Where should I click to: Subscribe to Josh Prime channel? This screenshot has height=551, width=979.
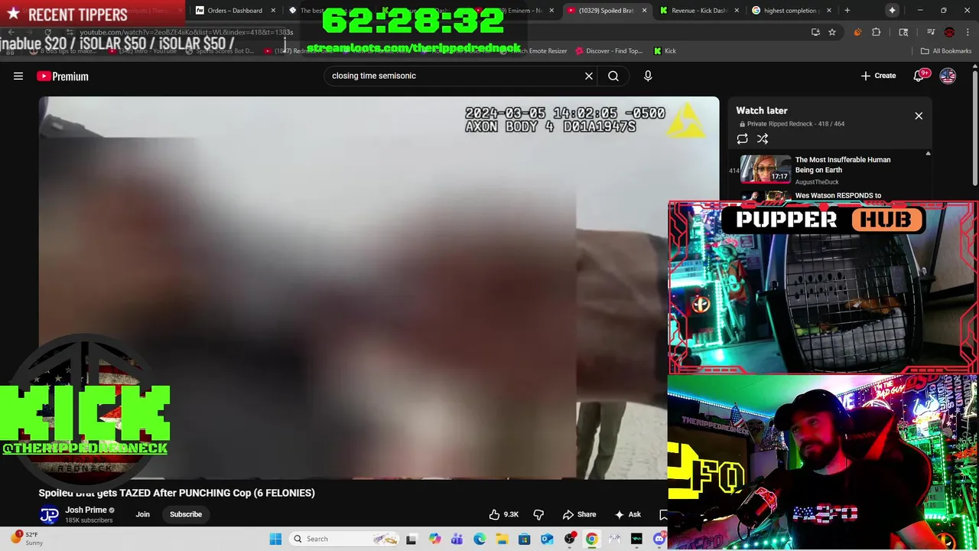pos(186,514)
